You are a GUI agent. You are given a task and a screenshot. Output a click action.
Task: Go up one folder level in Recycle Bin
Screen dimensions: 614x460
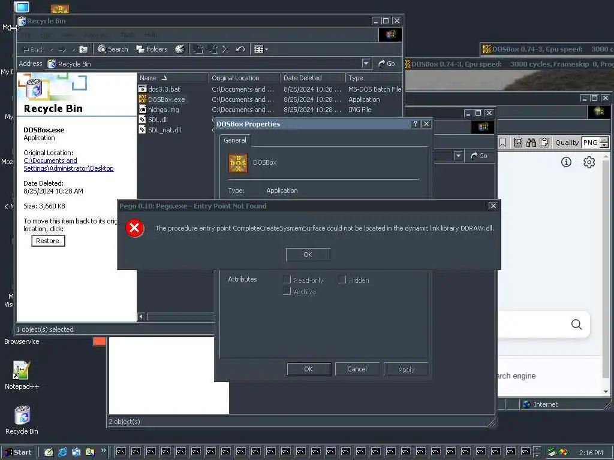coord(83,49)
